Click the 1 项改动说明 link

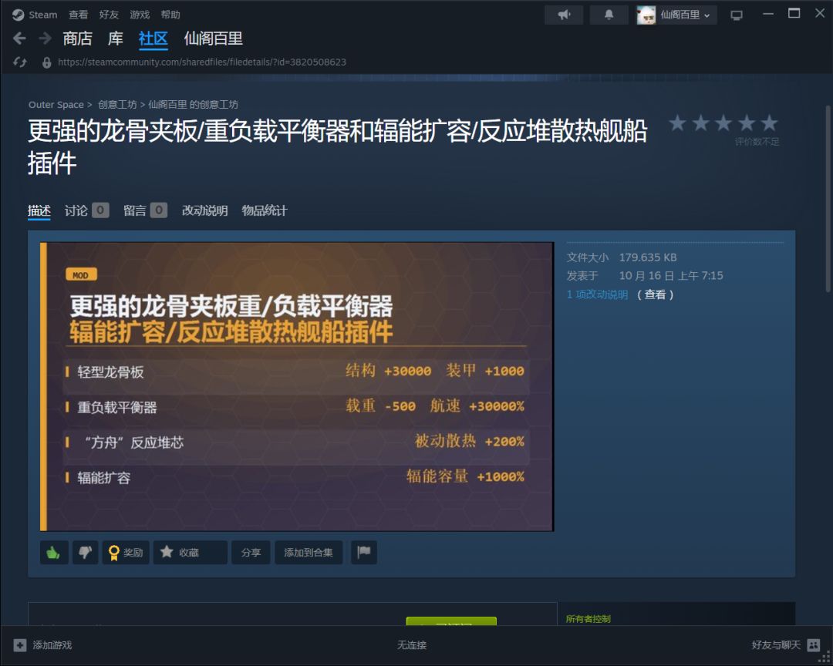(597, 294)
